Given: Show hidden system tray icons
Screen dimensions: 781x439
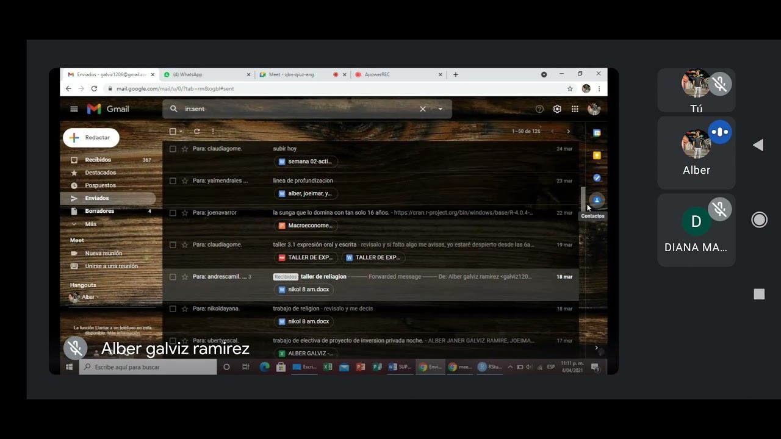Looking at the screenshot, I should (510, 367).
